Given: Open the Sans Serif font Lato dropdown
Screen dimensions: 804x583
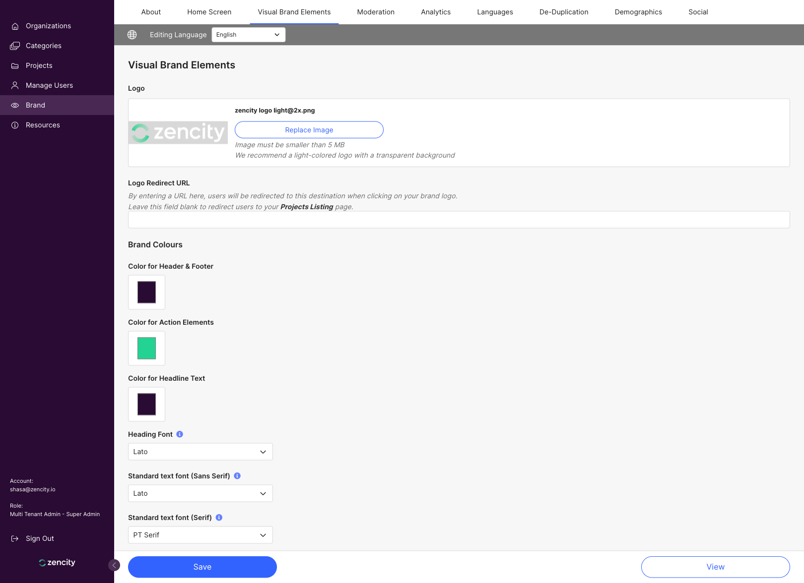Looking at the screenshot, I should pos(201,493).
